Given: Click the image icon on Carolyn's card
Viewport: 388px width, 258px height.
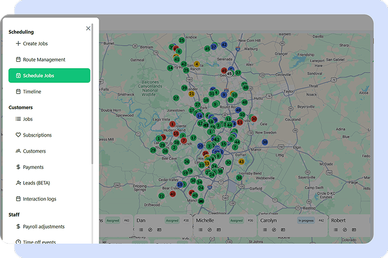Looking at the screenshot, I should (283, 230).
